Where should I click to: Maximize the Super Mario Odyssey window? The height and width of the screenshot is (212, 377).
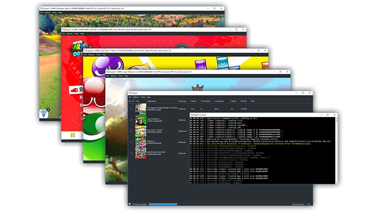[x=236, y=30]
